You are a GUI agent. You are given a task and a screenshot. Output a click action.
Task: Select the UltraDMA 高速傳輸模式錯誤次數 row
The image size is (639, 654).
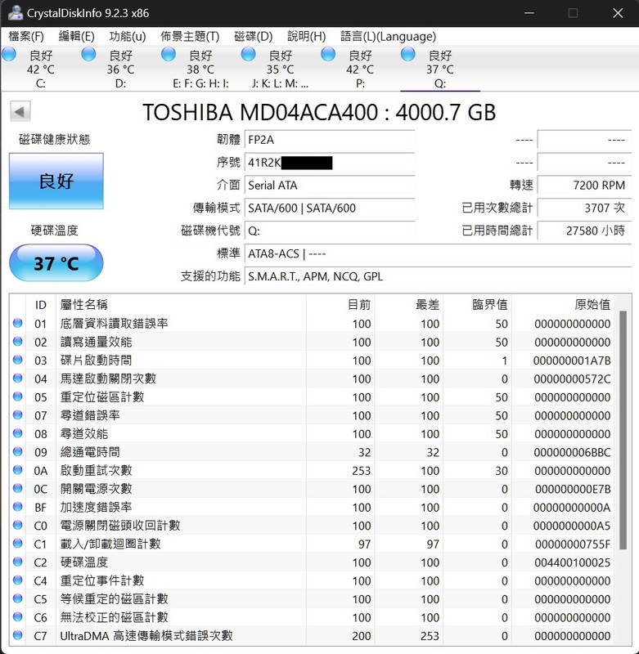(312, 636)
